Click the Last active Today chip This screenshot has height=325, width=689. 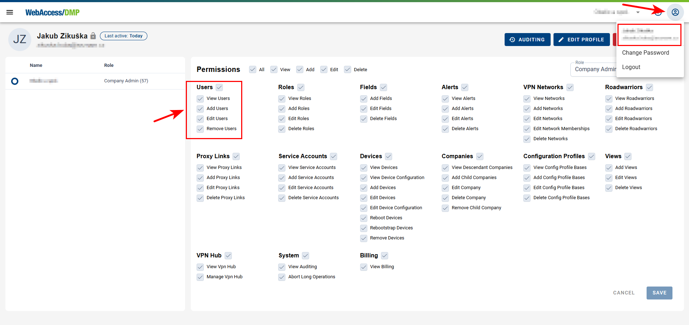click(x=123, y=36)
